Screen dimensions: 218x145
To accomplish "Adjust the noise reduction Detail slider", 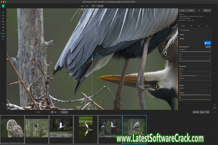I will click(195, 56).
